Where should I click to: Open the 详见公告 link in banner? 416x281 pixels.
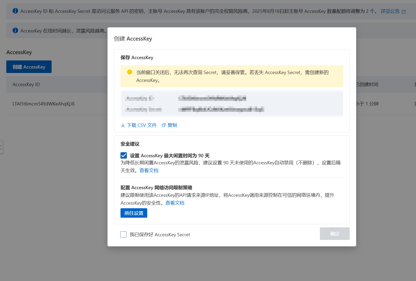tap(390, 11)
